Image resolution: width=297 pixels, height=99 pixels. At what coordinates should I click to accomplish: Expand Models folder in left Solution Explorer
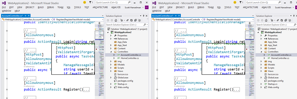click(111, 65)
